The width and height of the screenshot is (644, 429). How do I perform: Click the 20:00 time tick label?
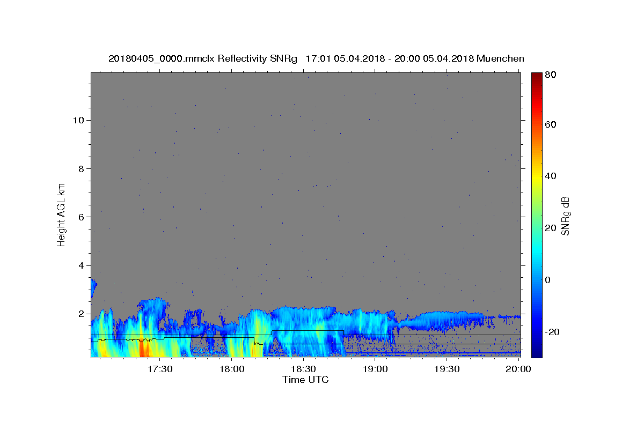518,369
